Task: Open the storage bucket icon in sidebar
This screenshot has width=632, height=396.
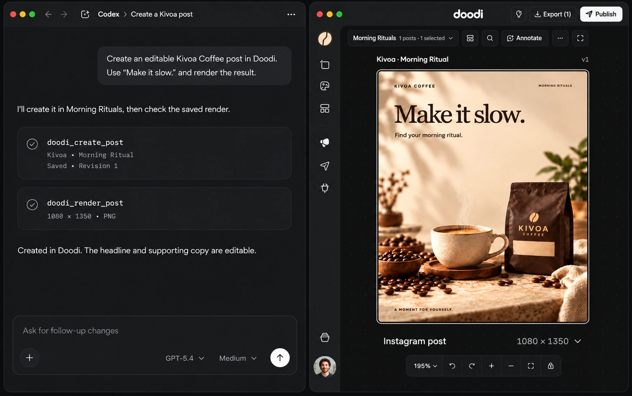Action: (x=325, y=337)
